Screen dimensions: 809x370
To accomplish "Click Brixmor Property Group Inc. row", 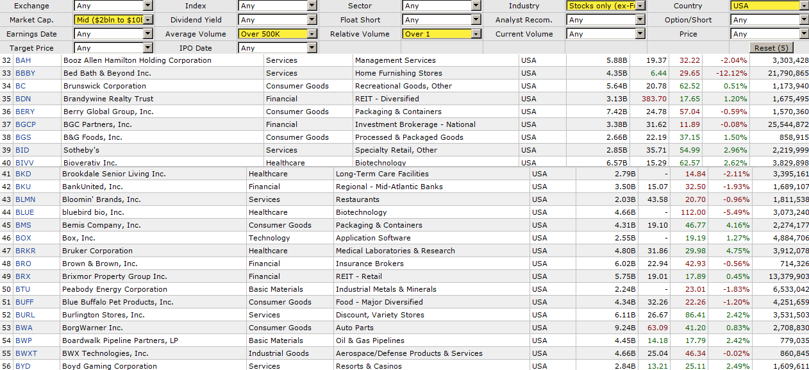I will pos(114,276).
